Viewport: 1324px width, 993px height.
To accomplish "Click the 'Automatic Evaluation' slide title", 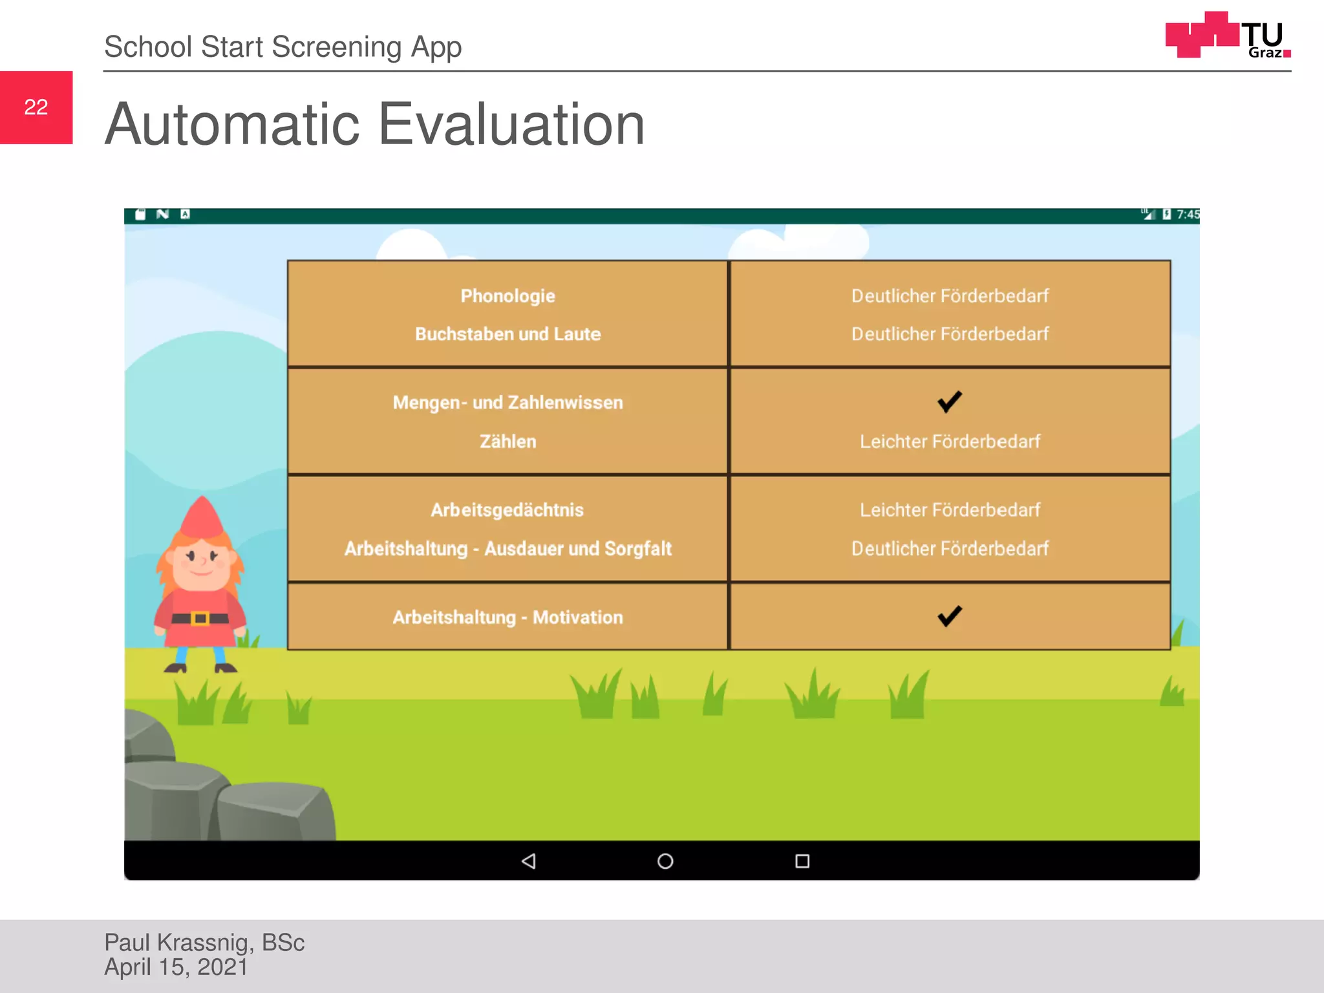I will (x=375, y=124).
